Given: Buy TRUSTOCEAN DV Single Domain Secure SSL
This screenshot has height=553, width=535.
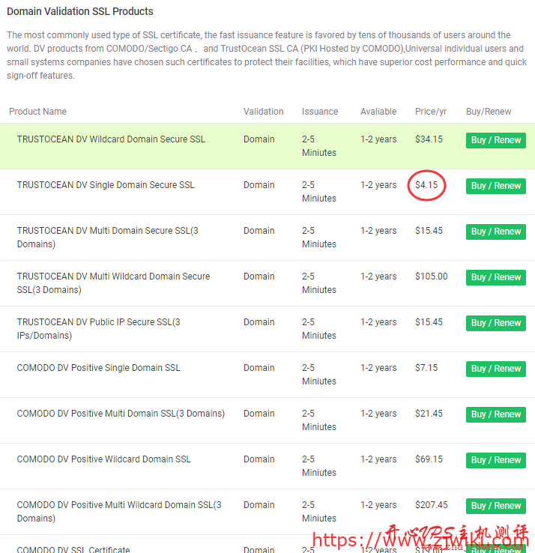Looking at the screenshot, I should (x=495, y=186).
